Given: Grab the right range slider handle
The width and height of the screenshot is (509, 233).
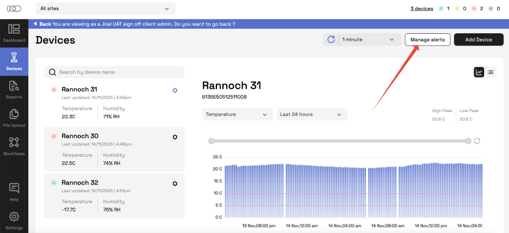Looking at the screenshot, I should [468, 141].
